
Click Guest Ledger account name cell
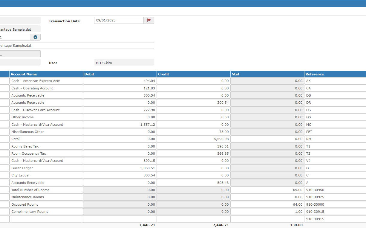[x=46, y=168]
